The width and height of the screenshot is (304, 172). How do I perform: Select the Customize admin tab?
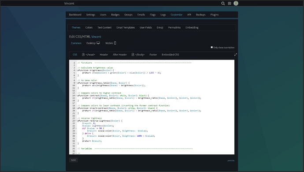pos(176,15)
